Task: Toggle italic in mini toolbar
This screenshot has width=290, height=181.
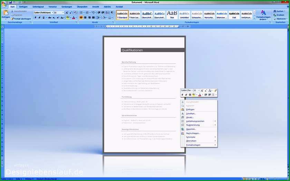Action: (186, 95)
